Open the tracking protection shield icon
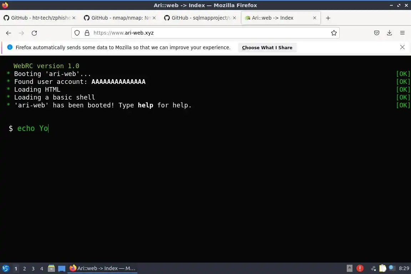The image size is (411, 274). [77, 33]
